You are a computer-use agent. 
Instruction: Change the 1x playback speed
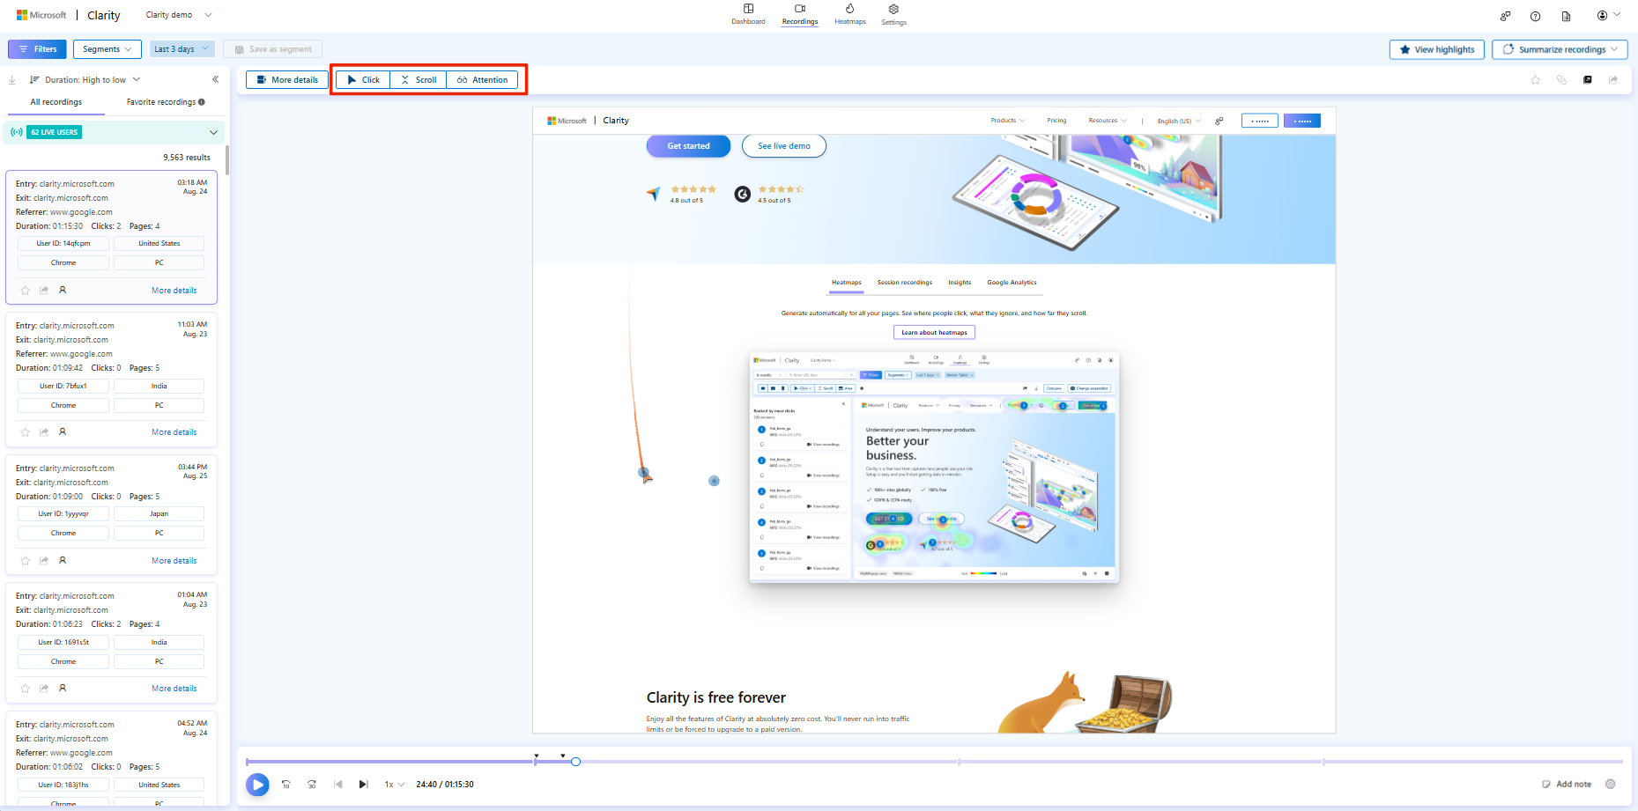point(395,784)
